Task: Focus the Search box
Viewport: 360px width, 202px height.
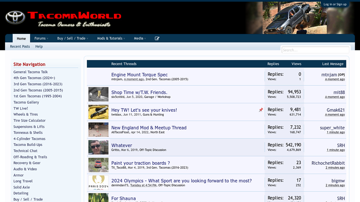Action: click(x=315, y=50)
